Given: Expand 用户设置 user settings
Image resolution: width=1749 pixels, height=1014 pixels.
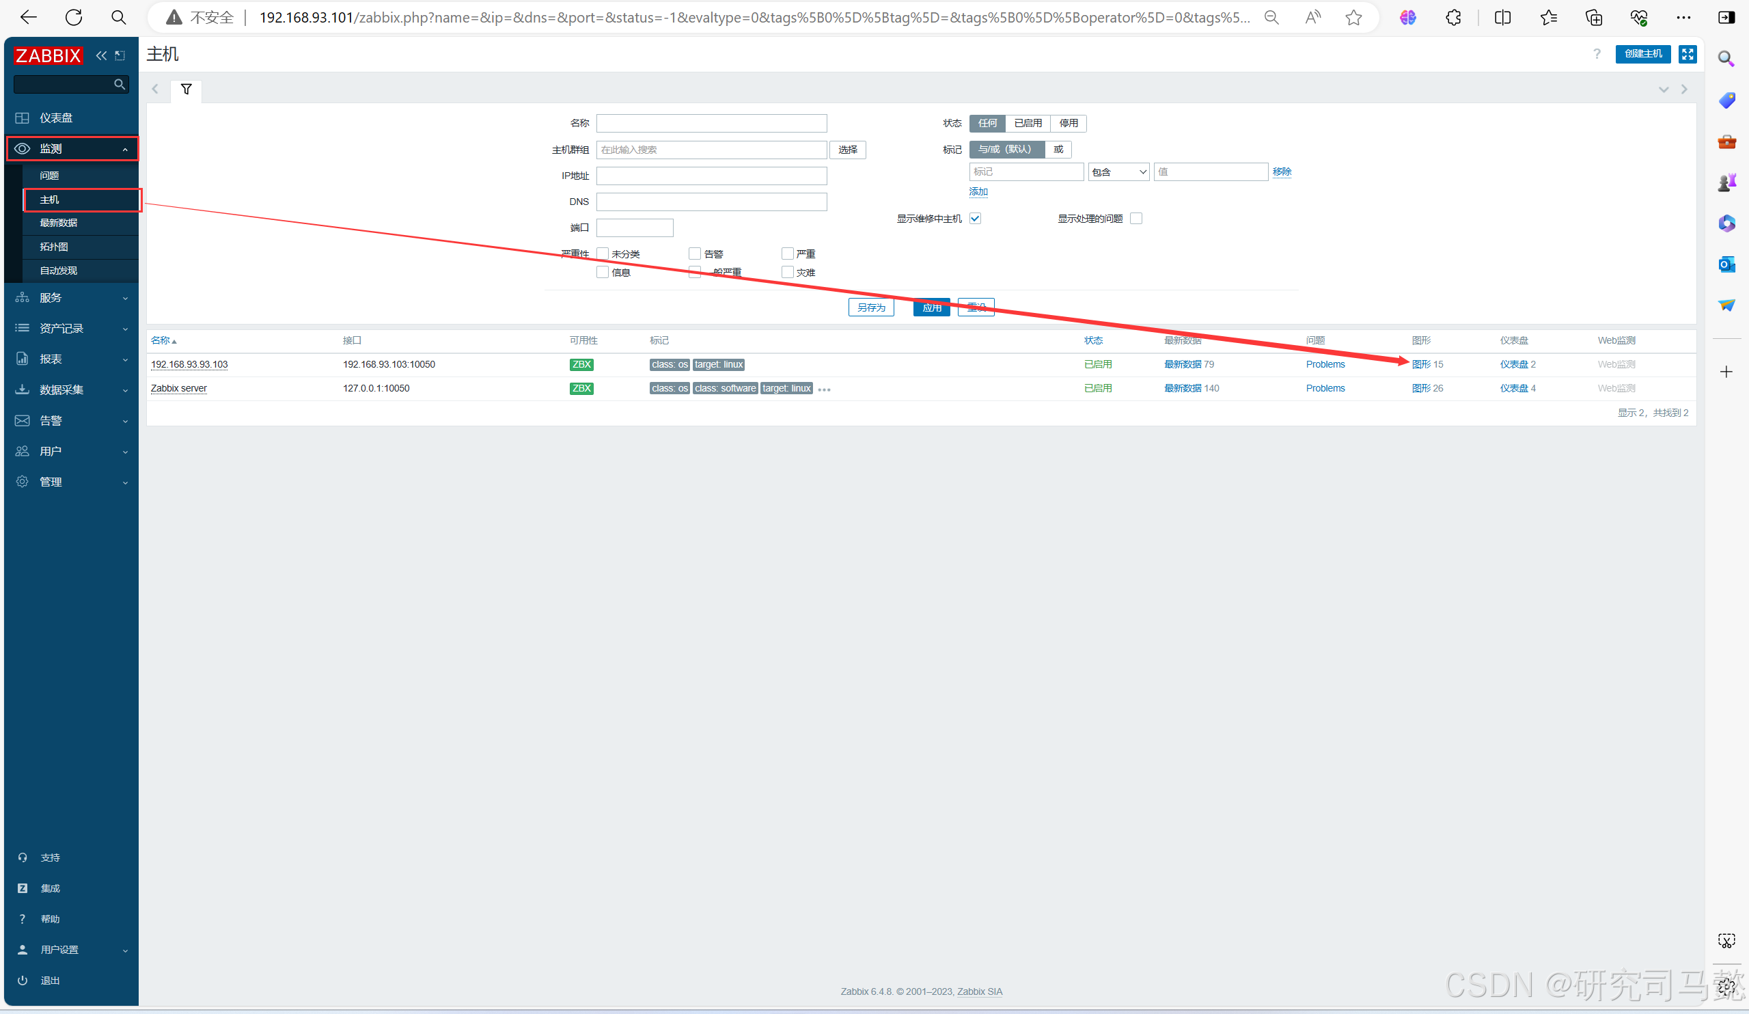Looking at the screenshot, I should [72, 950].
